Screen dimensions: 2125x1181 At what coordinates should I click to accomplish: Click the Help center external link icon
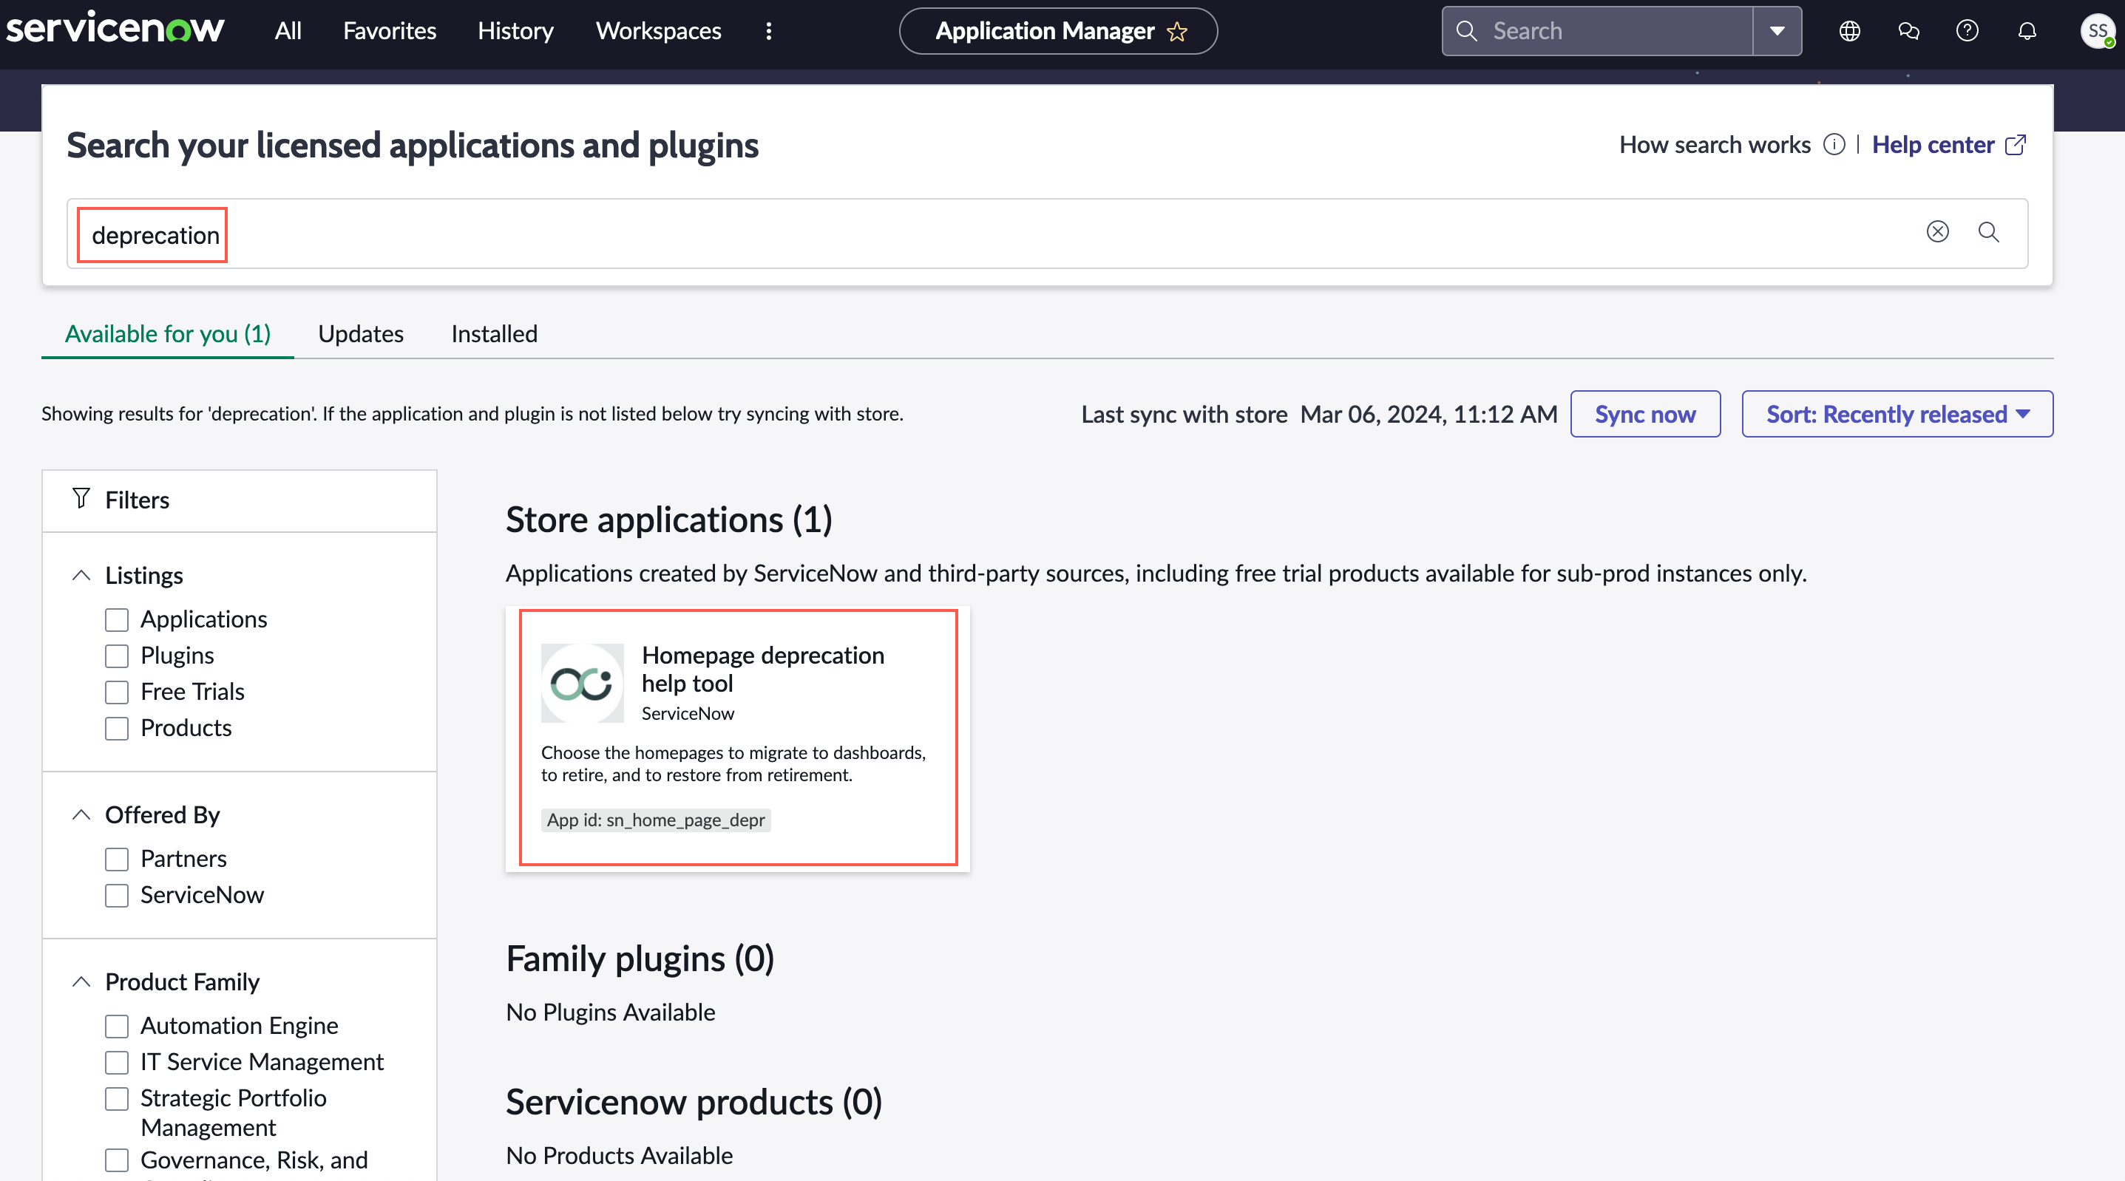(2016, 144)
